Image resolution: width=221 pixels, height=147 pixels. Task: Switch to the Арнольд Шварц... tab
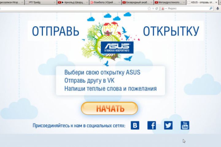pos(73,2)
